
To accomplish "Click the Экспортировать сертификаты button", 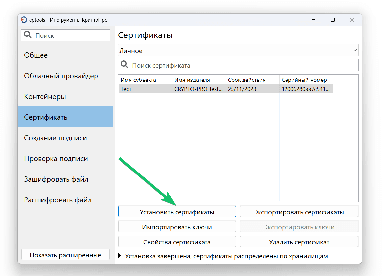I will (x=299, y=212).
